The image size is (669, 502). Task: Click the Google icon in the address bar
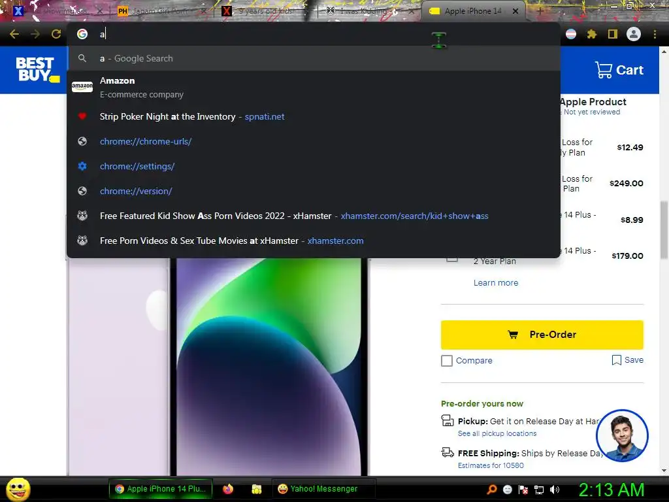point(82,34)
